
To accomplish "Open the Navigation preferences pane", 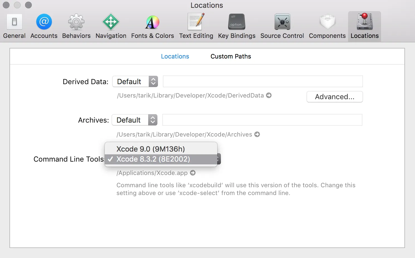I will [x=111, y=26].
